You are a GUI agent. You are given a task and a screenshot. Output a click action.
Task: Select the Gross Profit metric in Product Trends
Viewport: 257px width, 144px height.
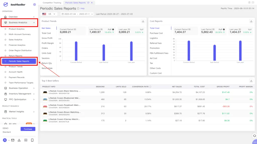(x=47, y=38)
